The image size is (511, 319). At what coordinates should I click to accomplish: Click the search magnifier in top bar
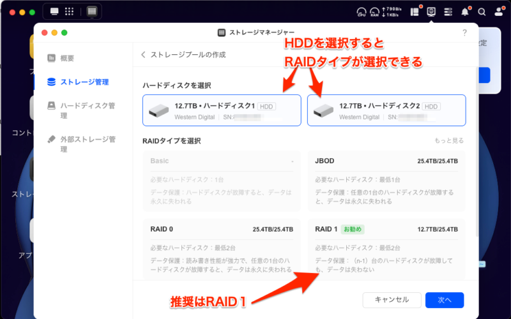482,11
